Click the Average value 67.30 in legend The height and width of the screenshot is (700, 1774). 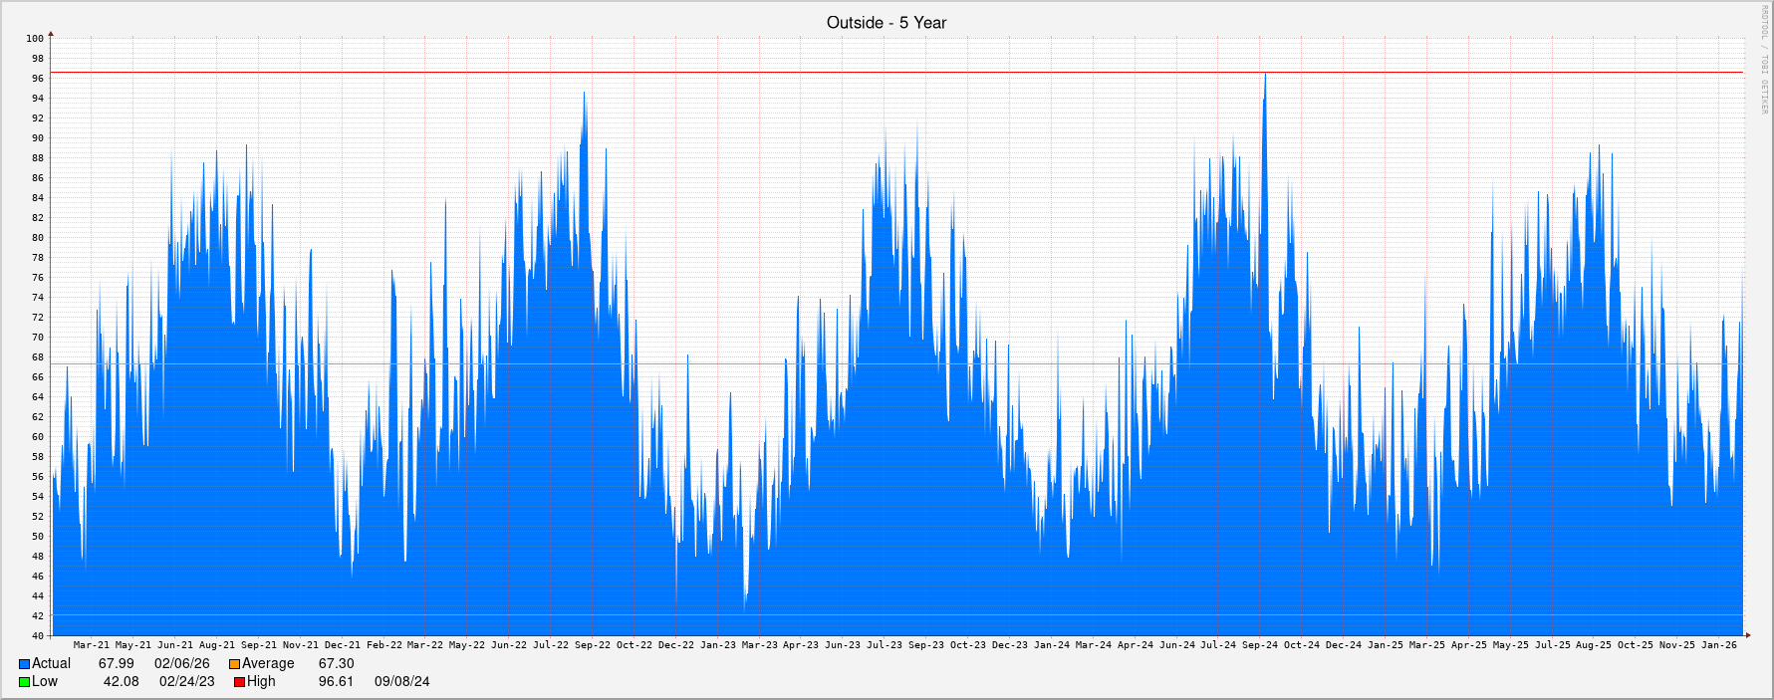click(x=336, y=664)
